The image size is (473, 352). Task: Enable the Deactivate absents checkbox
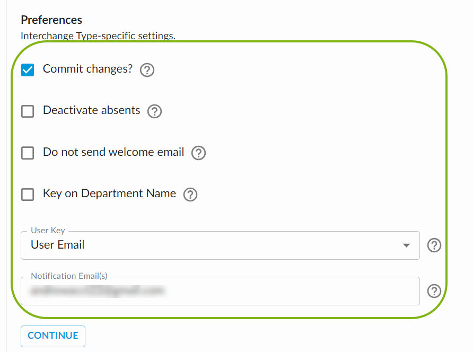[x=28, y=111]
